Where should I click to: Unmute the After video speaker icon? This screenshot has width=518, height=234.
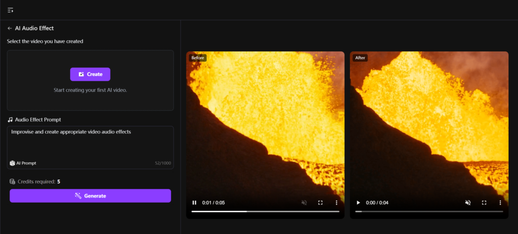coord(468,203)
